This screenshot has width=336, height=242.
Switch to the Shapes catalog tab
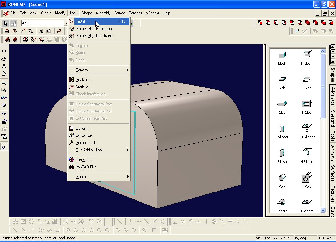[333, 74]
